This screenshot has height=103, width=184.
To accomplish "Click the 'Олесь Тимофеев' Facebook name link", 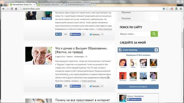I will [x=135, y=96].
